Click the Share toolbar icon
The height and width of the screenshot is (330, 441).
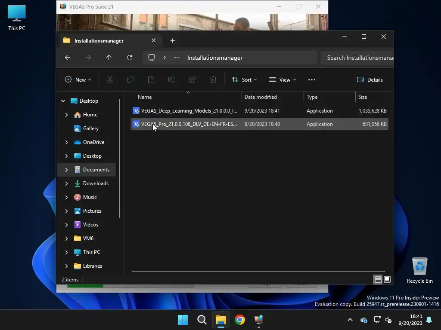pyautogui.click(x=193, y=79)
